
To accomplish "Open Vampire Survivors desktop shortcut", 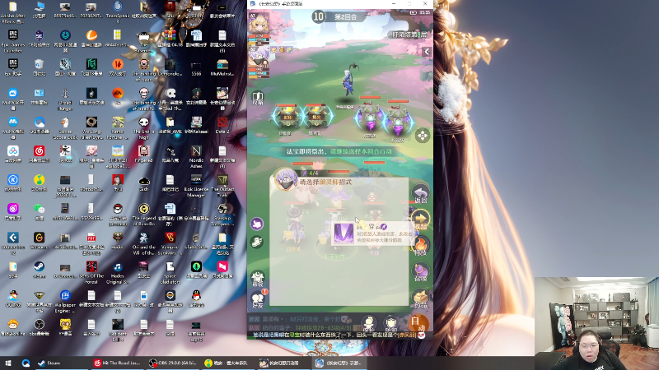I will point(170,243).
